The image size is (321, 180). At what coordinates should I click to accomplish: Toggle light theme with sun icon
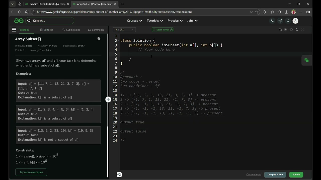point(280,21)
